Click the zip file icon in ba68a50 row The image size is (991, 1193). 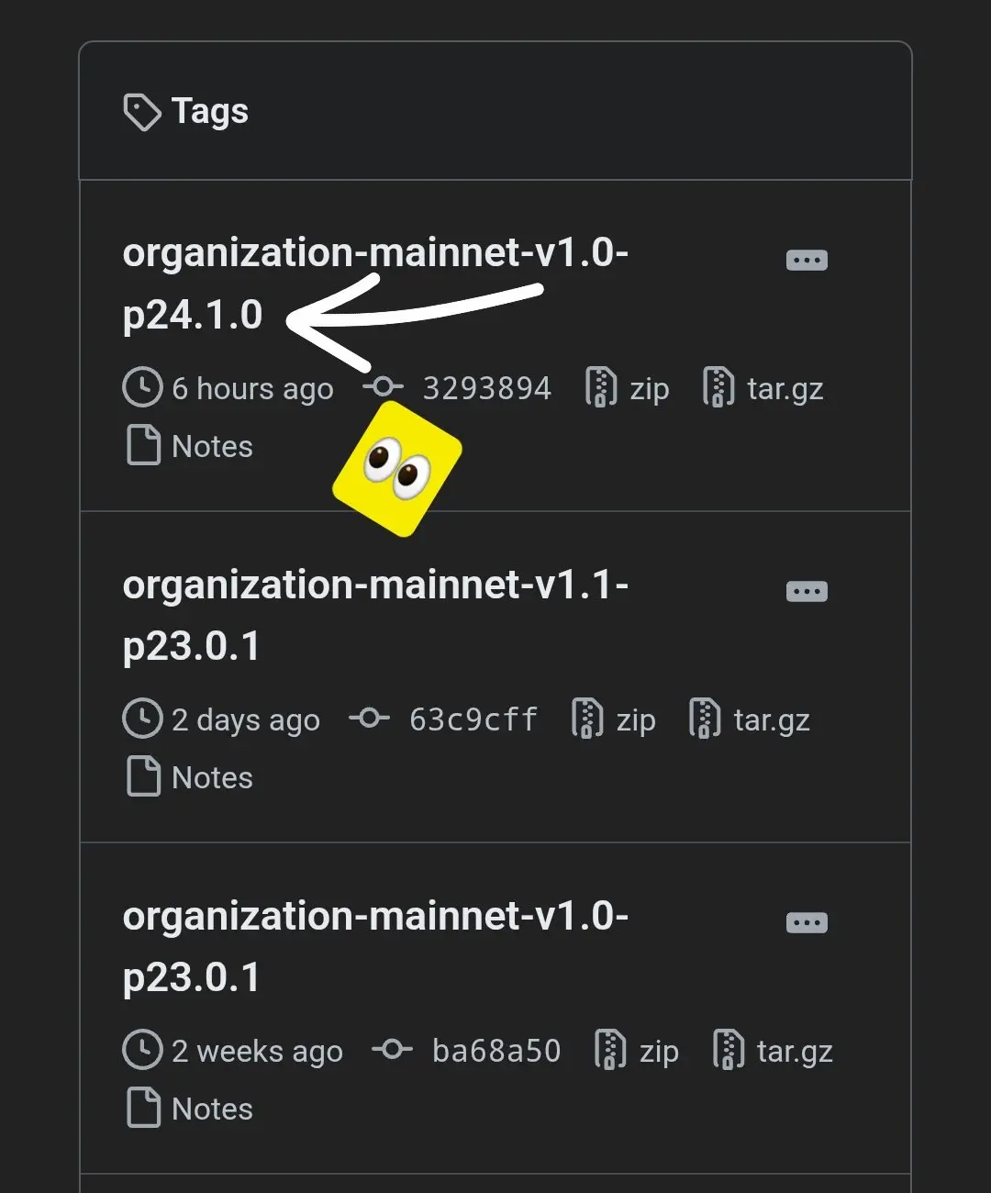(610, 1050)
